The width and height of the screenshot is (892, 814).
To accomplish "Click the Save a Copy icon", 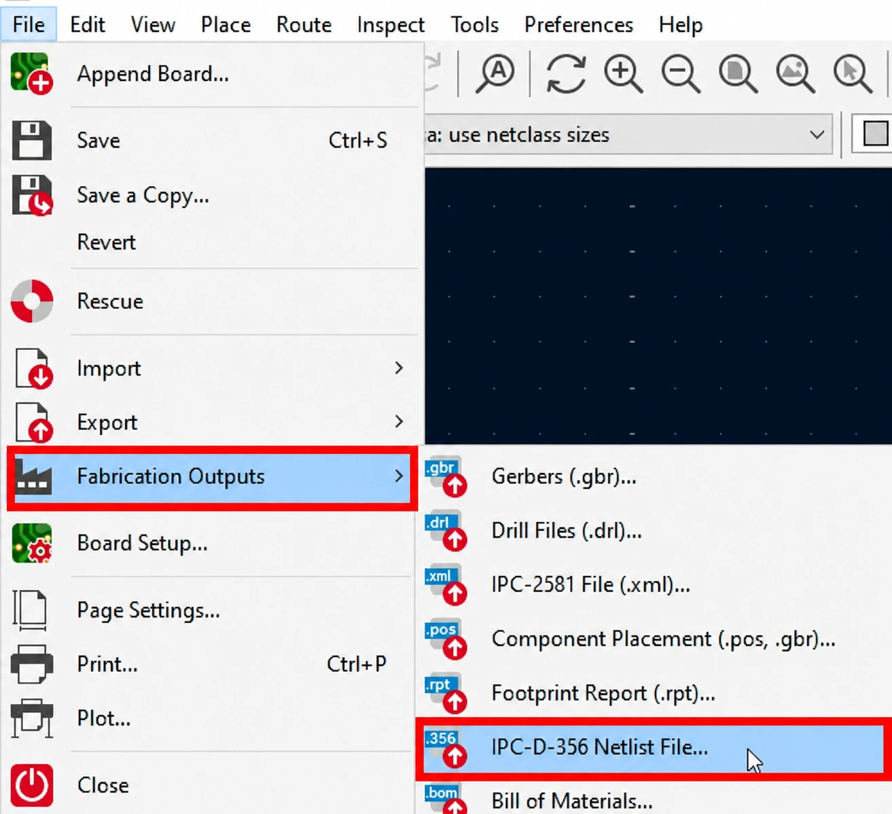I will [31, 195].
